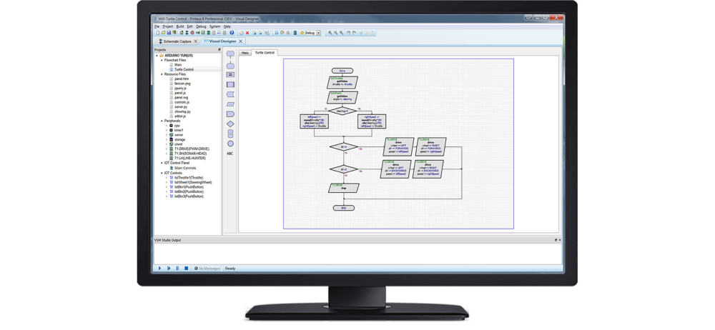Click the Pause simulation button

coord(177,269)
